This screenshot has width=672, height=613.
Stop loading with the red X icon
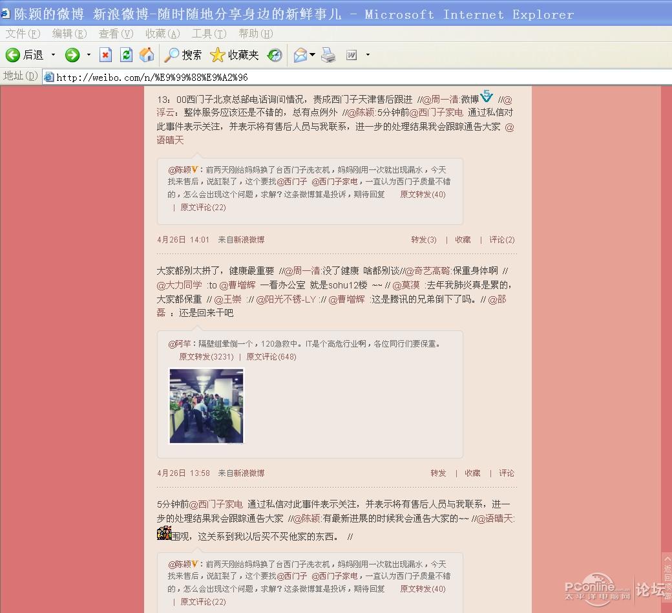(105, 55)
